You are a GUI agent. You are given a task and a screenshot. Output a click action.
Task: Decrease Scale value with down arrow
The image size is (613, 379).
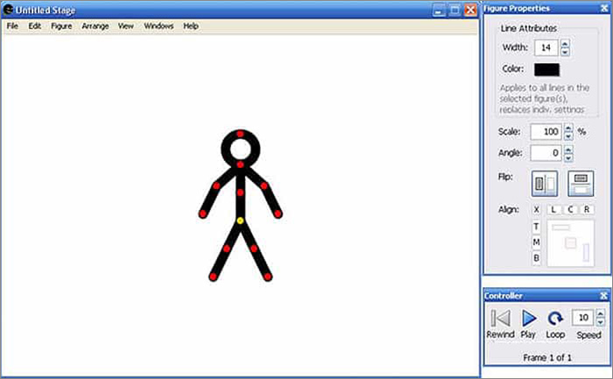568,136
